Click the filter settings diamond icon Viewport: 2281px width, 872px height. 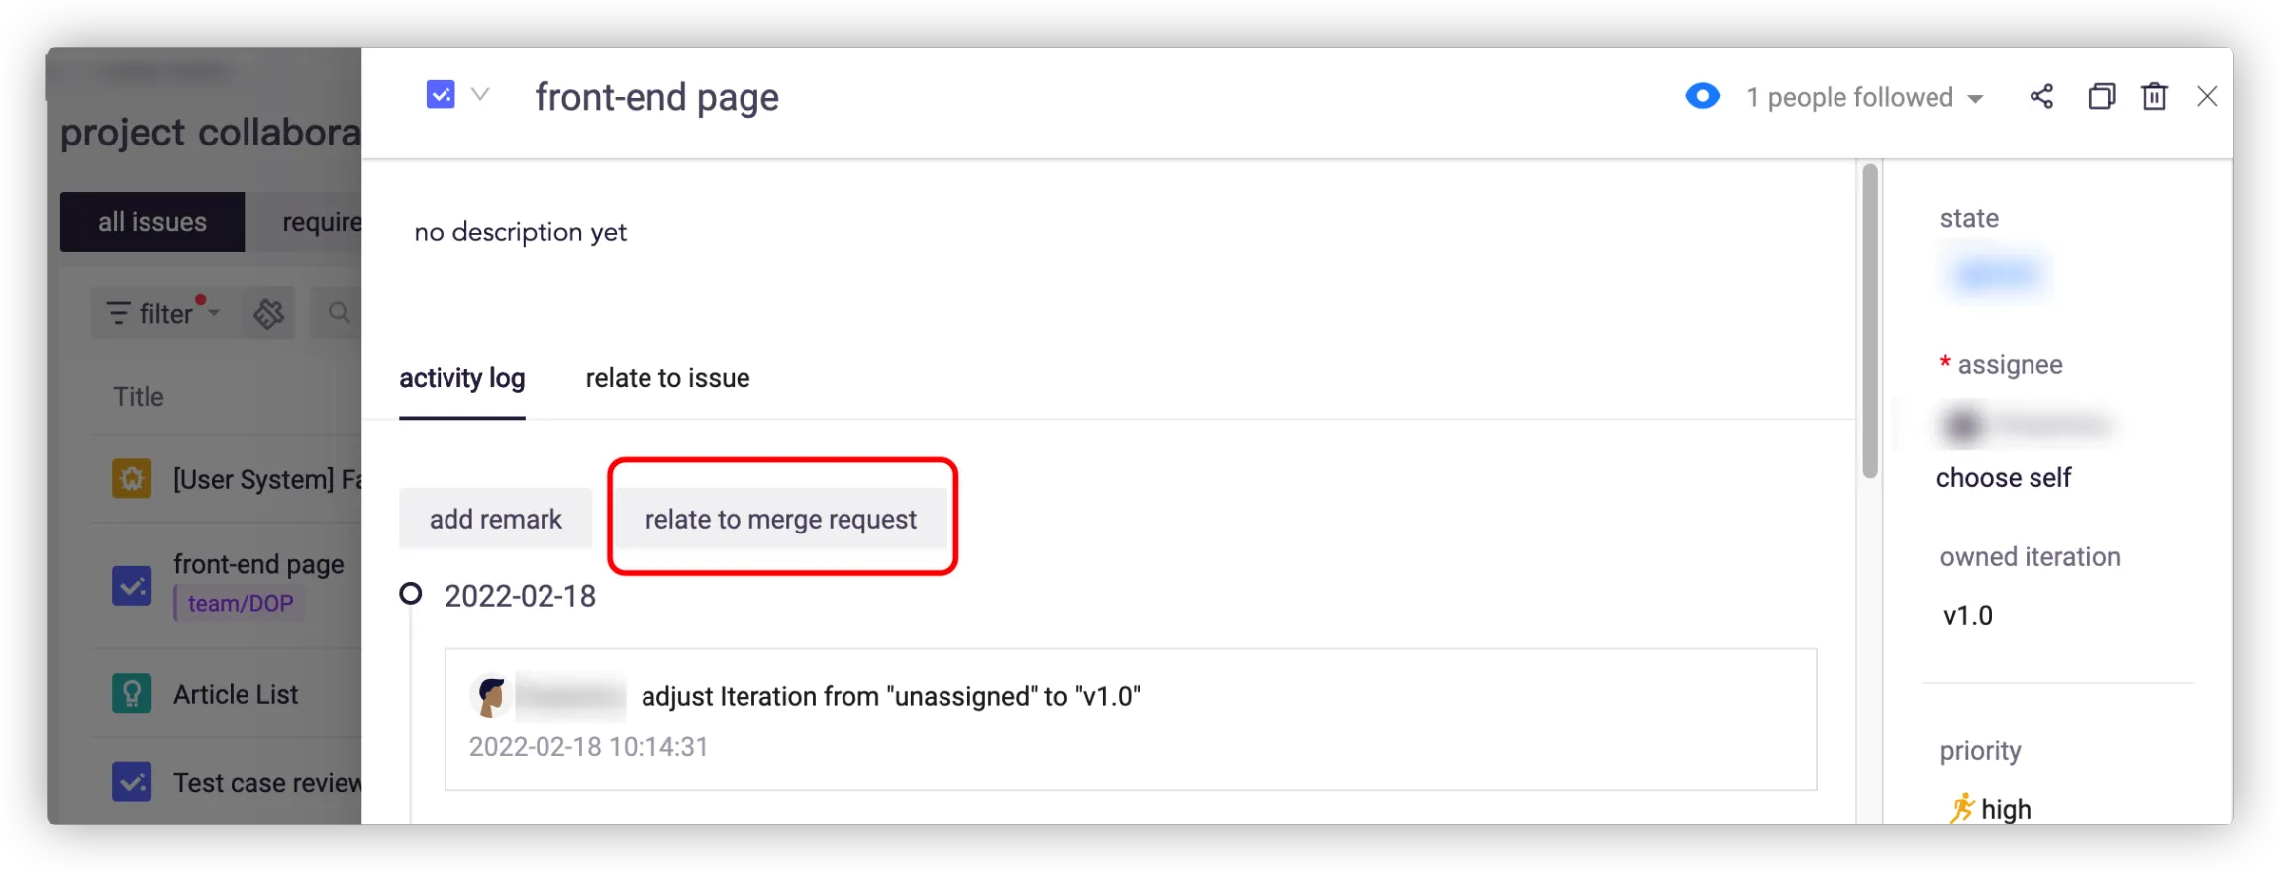point(268,314)
